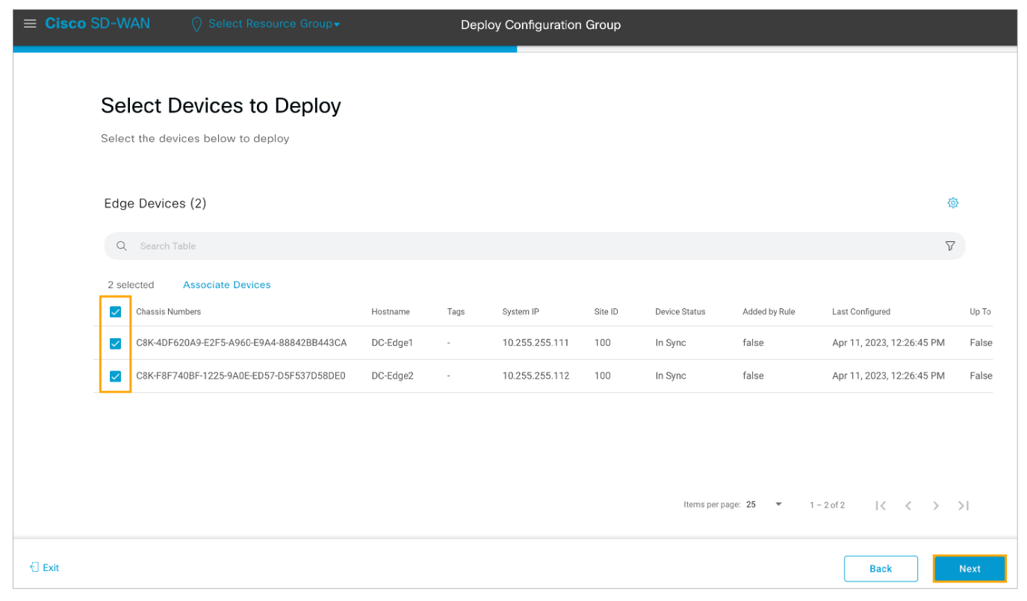Sort by Hostname column header
The image size is (1027, 601).
pyautogui.click(x=390, y=312)
